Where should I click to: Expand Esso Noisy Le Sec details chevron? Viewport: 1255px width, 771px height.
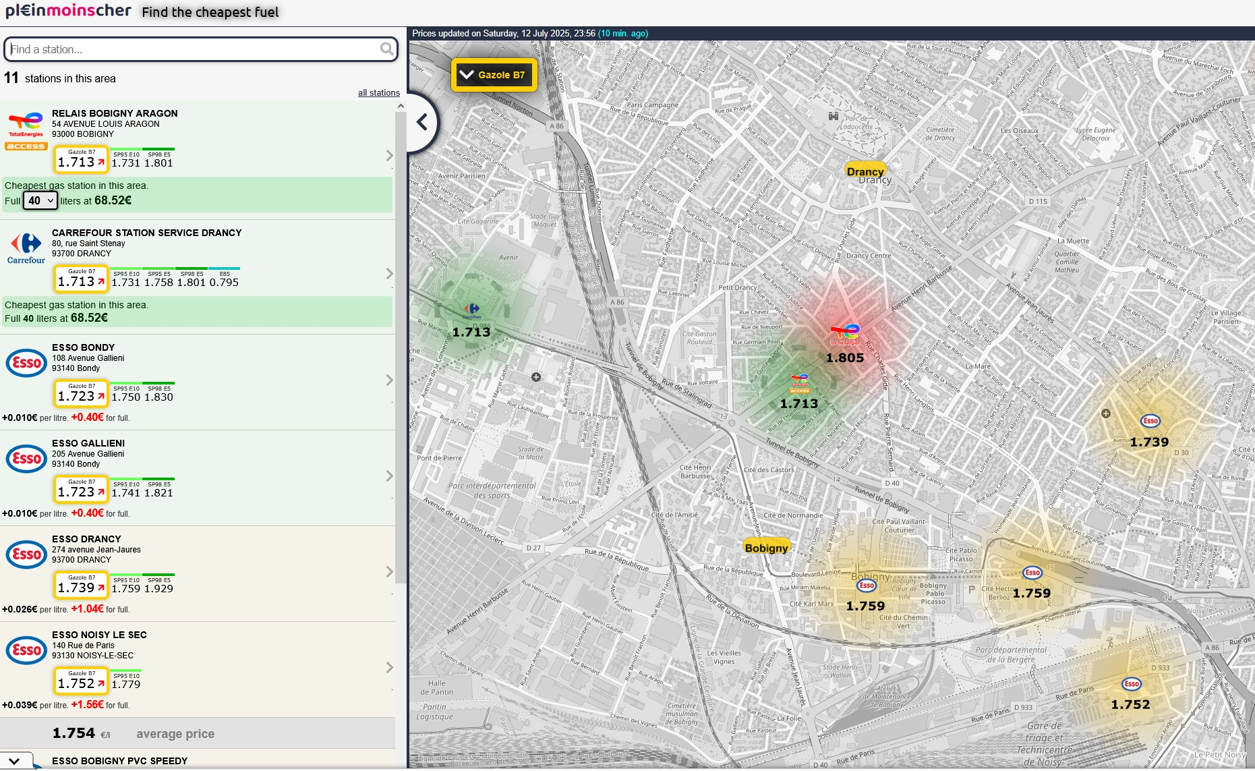(389, 668)
